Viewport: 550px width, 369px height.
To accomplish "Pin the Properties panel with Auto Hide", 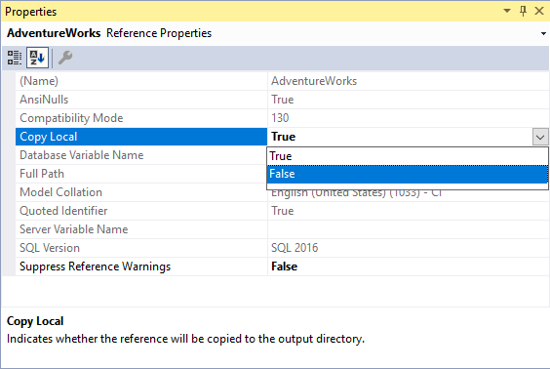I will (523, 12).
